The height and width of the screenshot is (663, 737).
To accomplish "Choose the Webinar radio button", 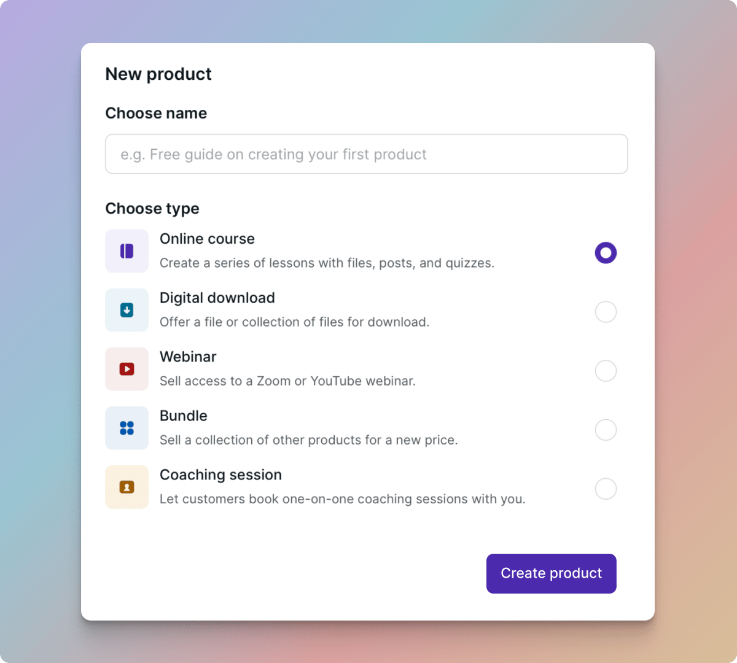I will (606, 371).
